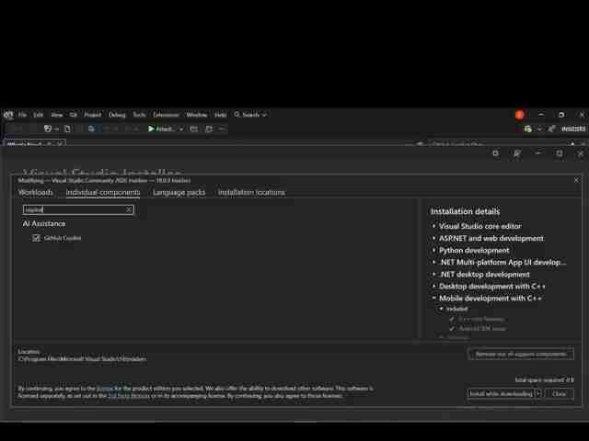Screen dimensions: 589x441
Task: Open the Help menu
Action: tap(221, 115)
